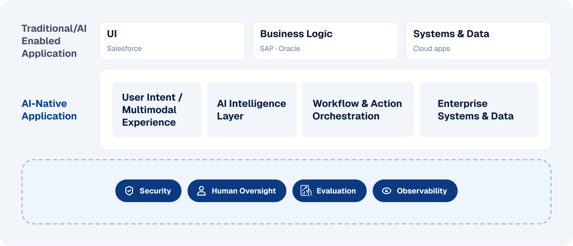Click the shield icon in the Security pill
The height and width of the screenshot is (246, 573).
point(129,191)
